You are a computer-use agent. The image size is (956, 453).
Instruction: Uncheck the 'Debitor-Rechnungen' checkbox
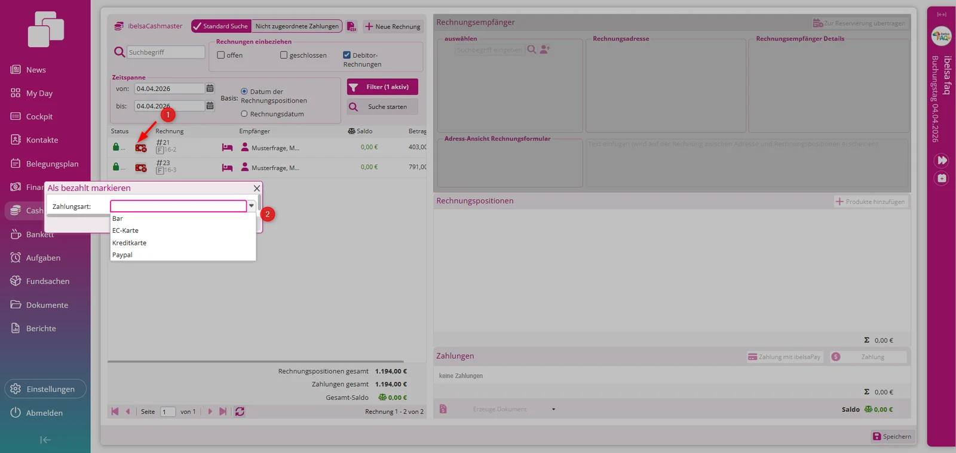pyautogui.click(x=347, y=55)
